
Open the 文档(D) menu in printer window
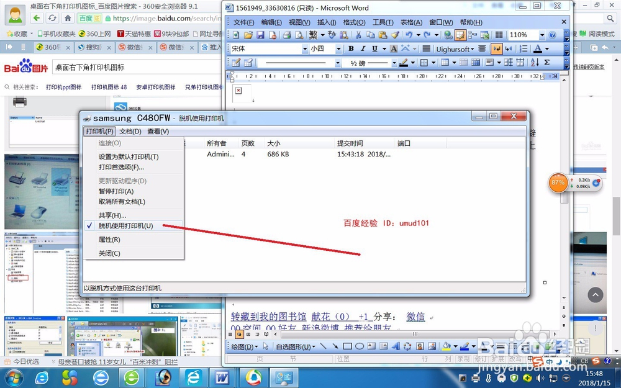tap(130, 132)
